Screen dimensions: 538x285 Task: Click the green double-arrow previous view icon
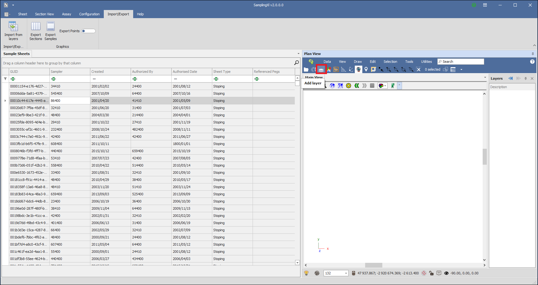(357, 86)
